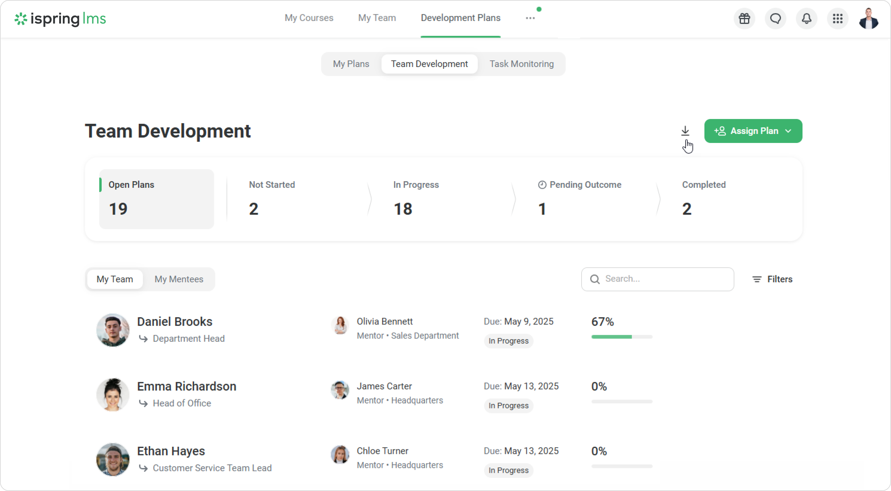Click the gift icon in header

(x=744, y=18)
